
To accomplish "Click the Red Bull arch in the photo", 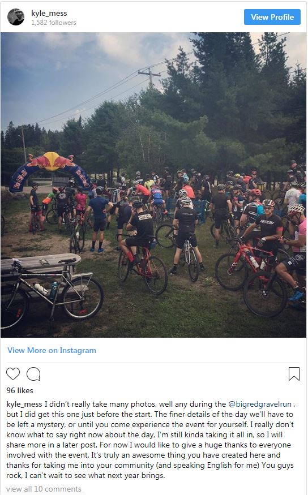I will [50, 170].
